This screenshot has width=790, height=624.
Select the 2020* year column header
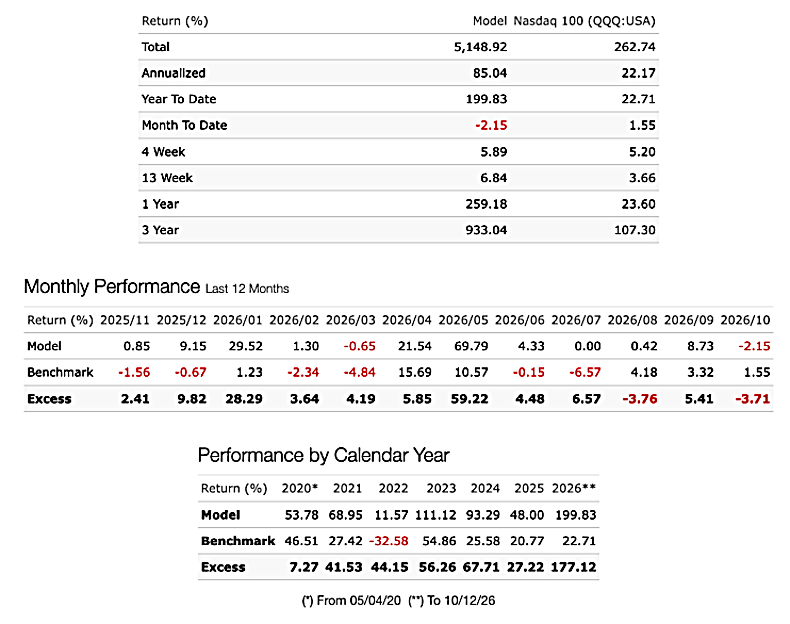pos(300,488)
